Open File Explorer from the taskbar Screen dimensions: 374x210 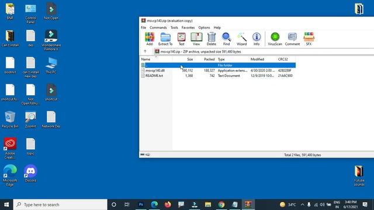208,205
